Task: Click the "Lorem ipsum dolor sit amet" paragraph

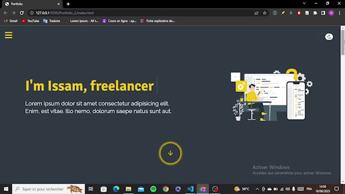Action: coord(98,107)
